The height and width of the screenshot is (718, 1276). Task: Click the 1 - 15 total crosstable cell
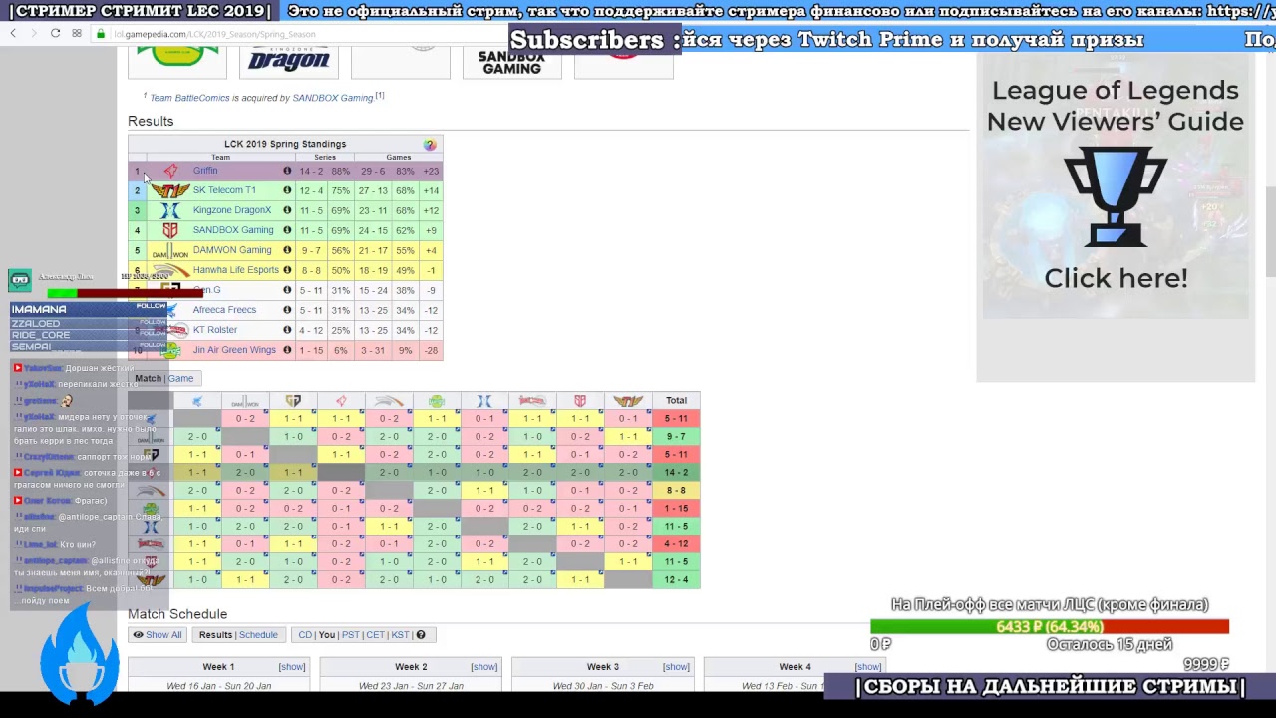click(x=676, y=509)
